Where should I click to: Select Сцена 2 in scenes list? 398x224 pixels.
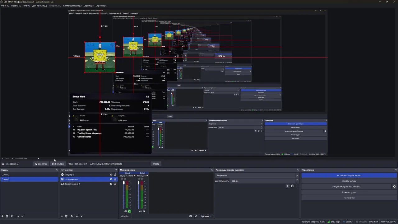[29, 175]
